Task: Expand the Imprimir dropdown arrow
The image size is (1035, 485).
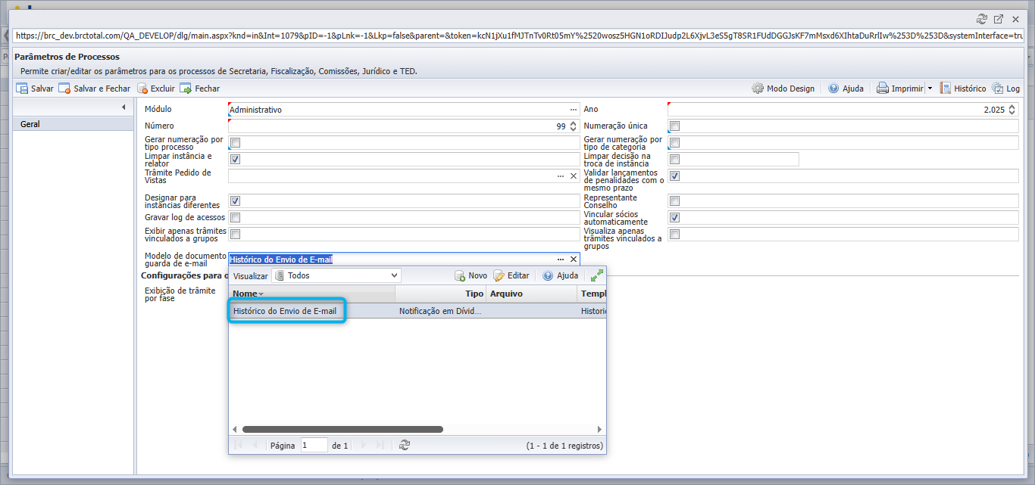Action: point(930,89)
